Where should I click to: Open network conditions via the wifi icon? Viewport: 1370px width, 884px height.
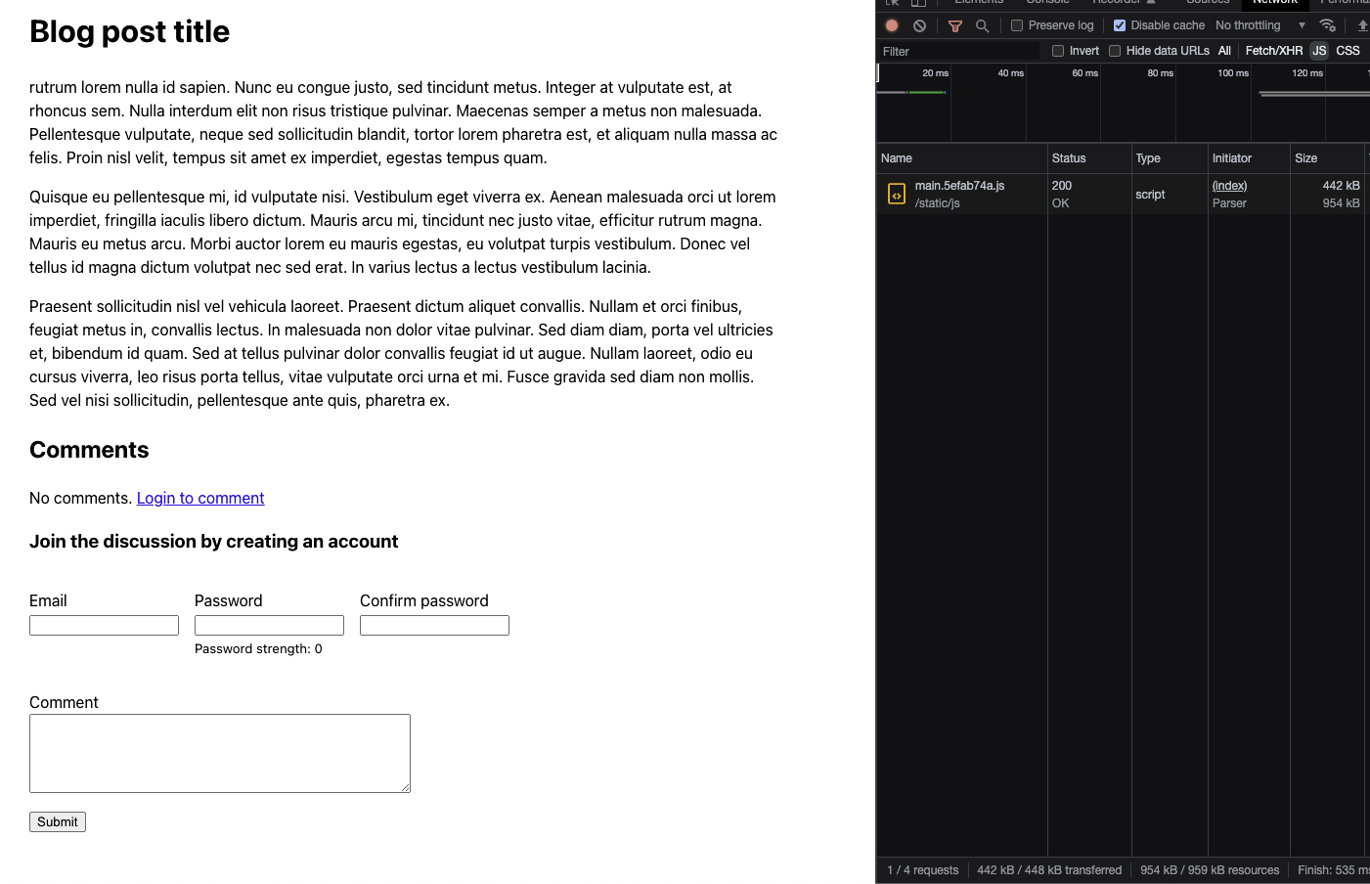(x=1327, y=25)
